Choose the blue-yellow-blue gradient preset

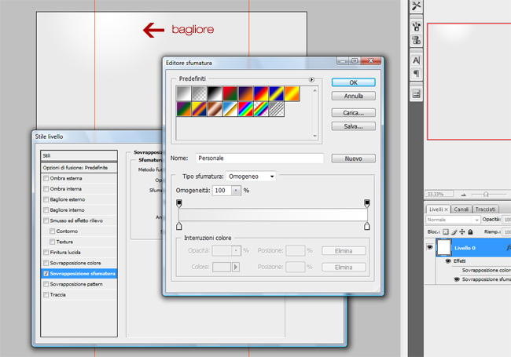click(277, 93)
